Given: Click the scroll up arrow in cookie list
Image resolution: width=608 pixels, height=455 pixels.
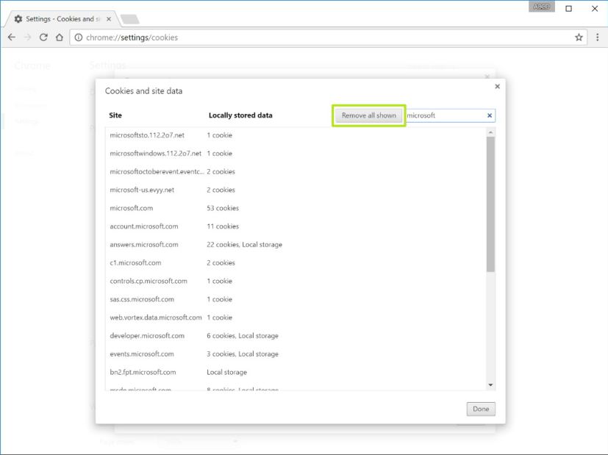Looking at the screenshot, I should 490,132.
